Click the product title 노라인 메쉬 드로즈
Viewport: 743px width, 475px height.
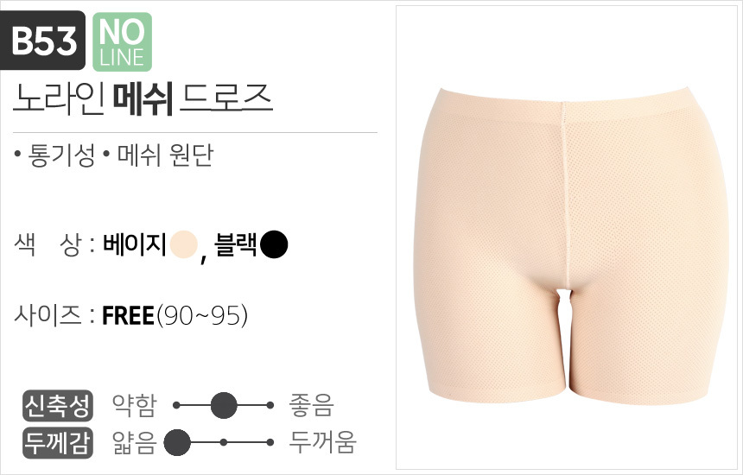point(143,99)
